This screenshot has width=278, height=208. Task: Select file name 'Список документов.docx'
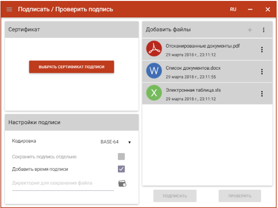[193, 68]
